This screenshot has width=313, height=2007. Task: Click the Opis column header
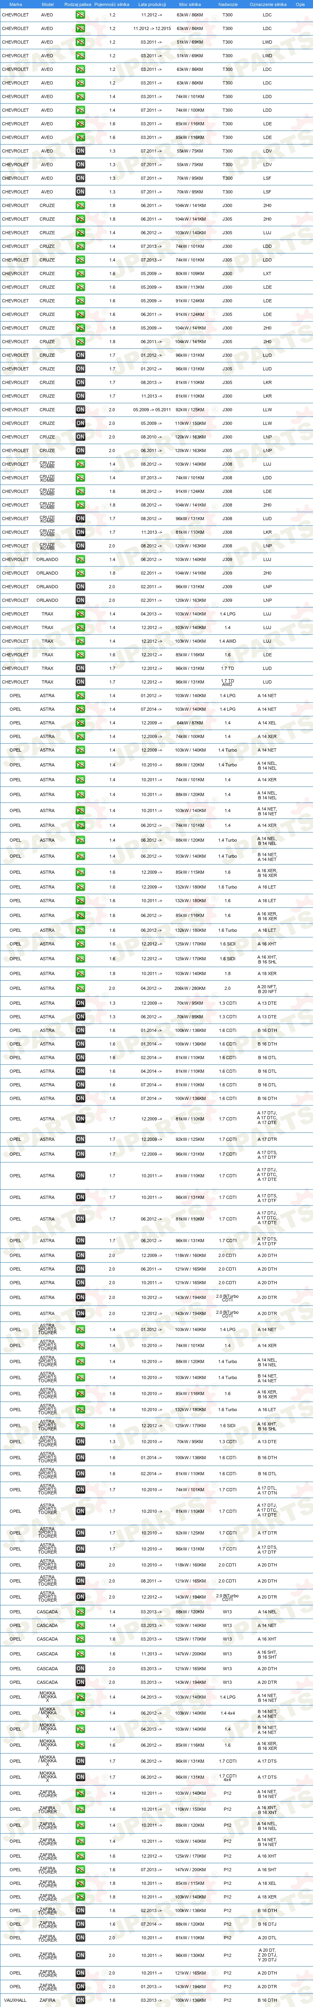click(x=300, y=4)
